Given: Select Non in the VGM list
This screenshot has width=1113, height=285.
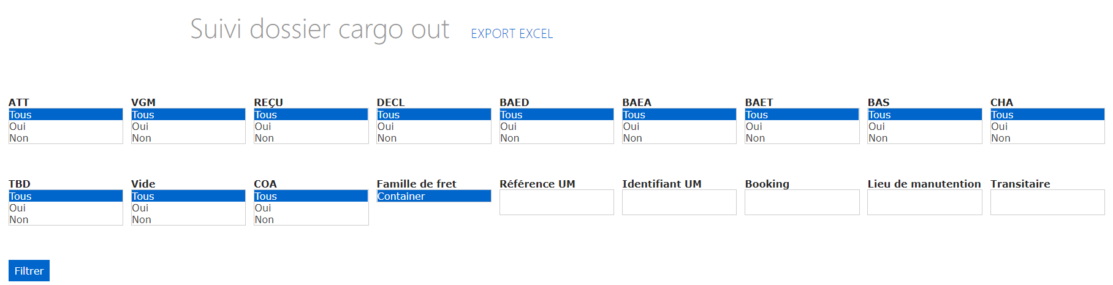Looking at the screenshot, I should click(x=188, y=138).
